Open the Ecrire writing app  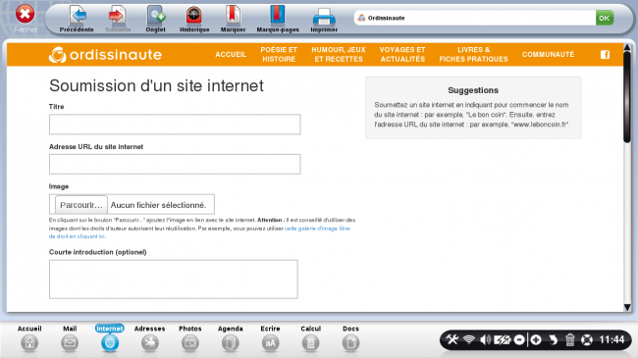click(270, 338)
